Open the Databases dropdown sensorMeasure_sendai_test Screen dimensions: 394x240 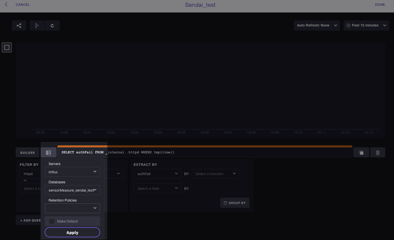72,190
